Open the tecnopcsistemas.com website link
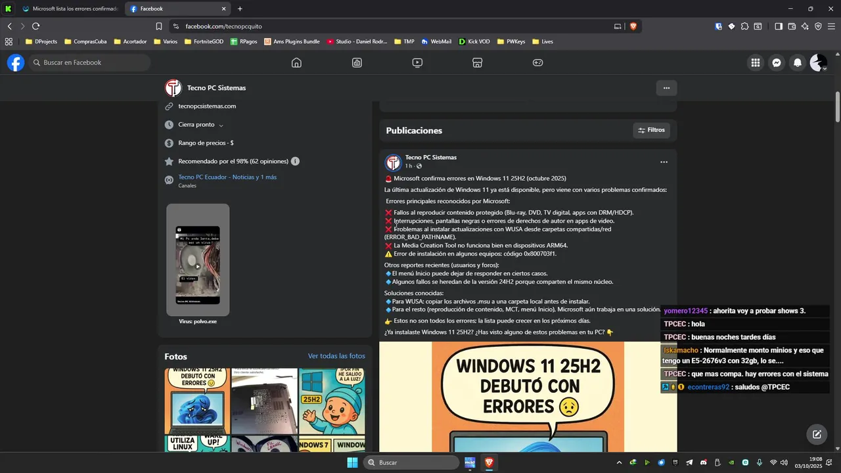841x473 pixels. 207,106
